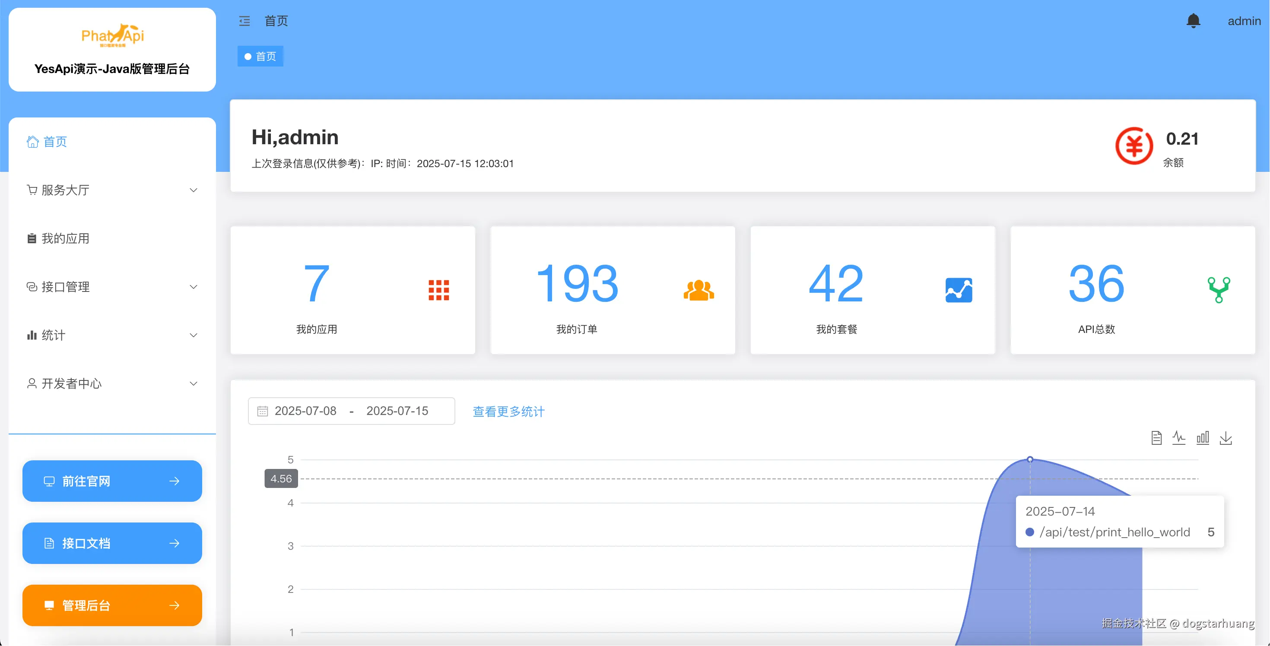Download chart as image icon
Viewport: 1270px width, 646px height.
(x=1226, y=437)
